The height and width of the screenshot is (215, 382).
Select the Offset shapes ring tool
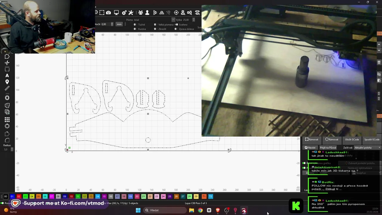click(7, 98)
